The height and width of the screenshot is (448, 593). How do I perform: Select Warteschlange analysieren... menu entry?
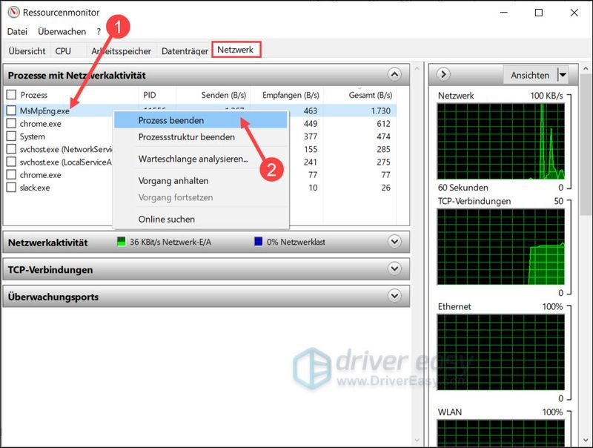click(x=200, y=159)
